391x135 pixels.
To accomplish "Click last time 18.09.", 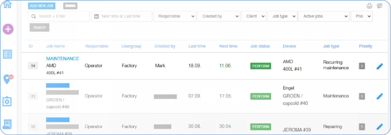I will pos(195,66).
